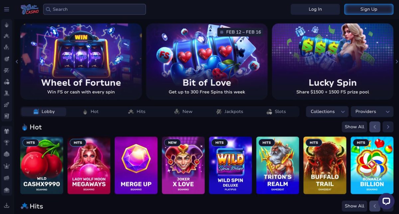The image size is (399, 214).
Task: Click the rocket icon in the sidebar
Action: point(6,105)
